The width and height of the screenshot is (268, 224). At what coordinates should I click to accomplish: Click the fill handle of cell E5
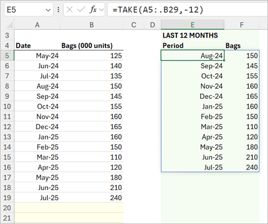tap(224, 60)
